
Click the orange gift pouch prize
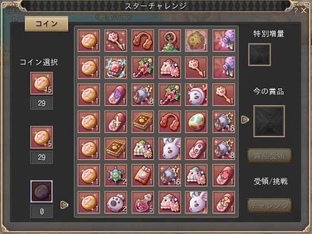coord(143,175)
